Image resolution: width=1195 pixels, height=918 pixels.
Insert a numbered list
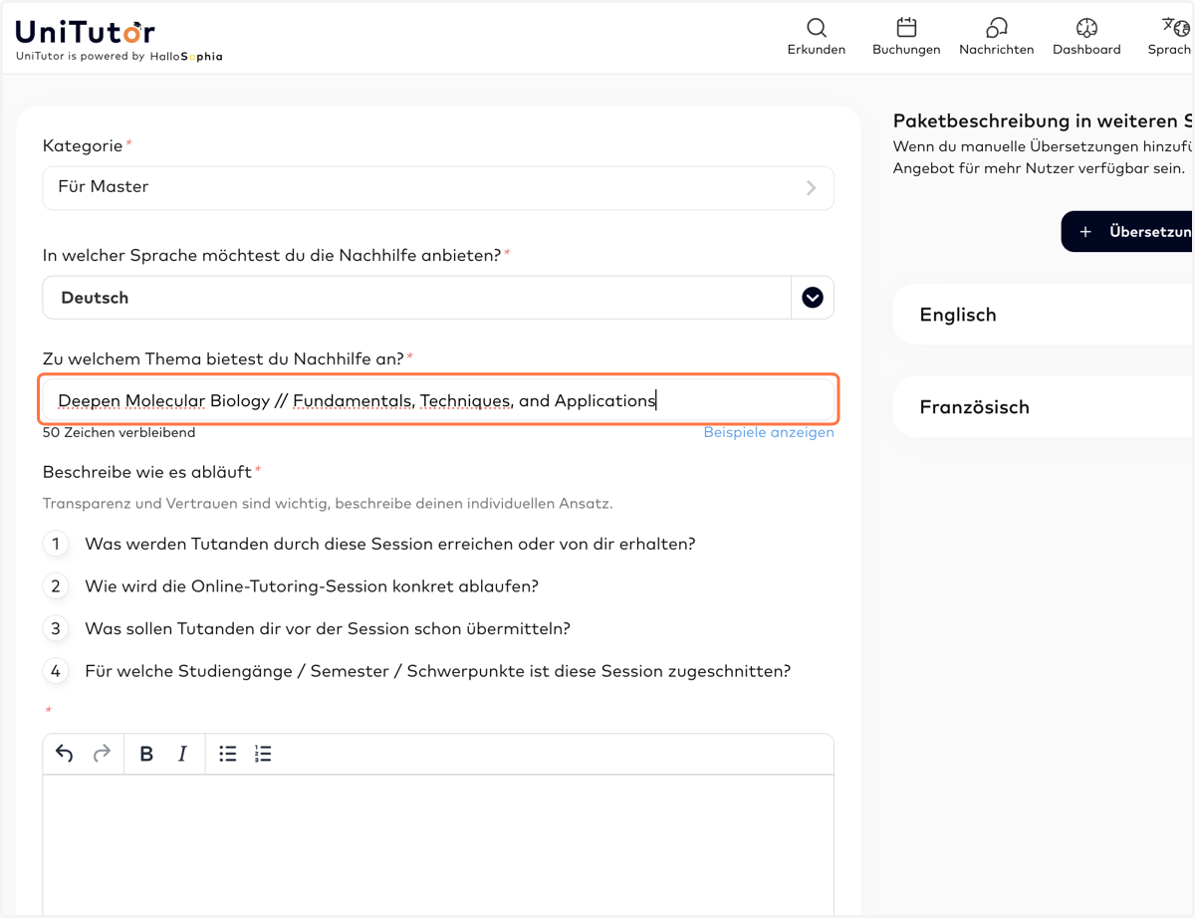click(263, 754)
